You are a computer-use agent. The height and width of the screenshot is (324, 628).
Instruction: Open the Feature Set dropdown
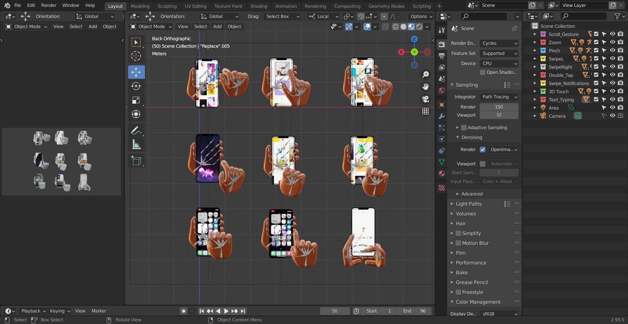499,53
